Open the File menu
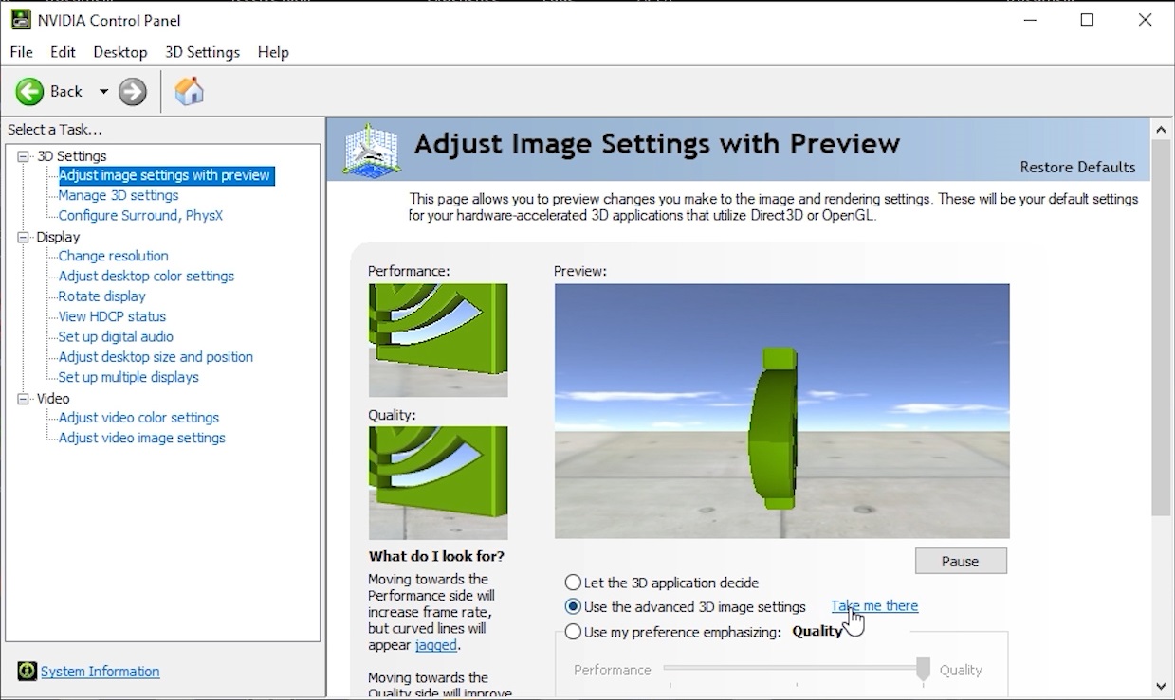 [21, 52]
